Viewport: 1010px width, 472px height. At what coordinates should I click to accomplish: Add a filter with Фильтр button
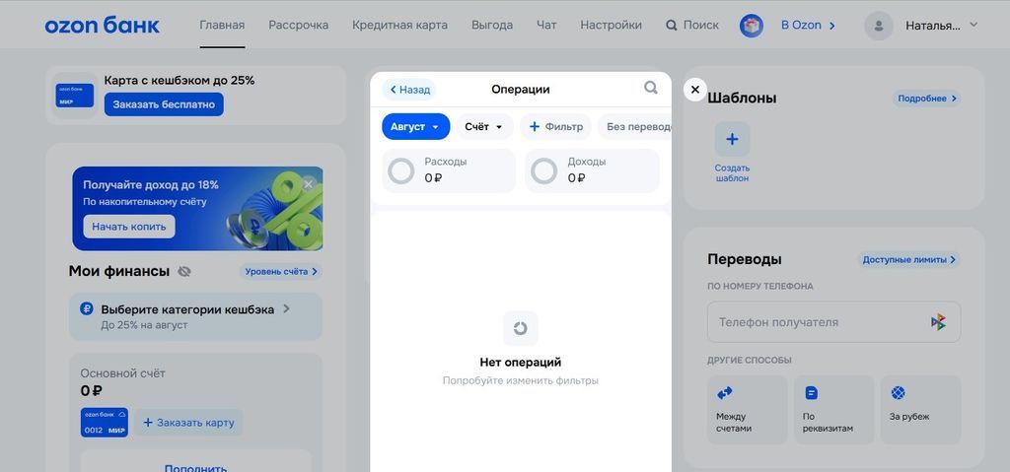point(556,127)
